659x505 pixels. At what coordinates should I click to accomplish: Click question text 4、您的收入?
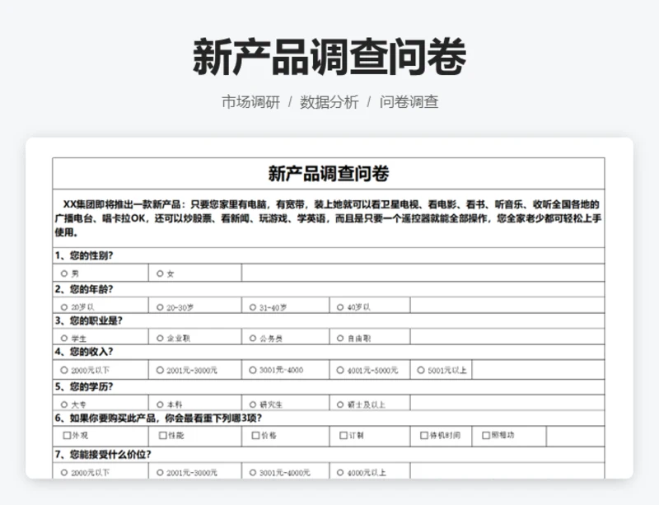point(84,352)
